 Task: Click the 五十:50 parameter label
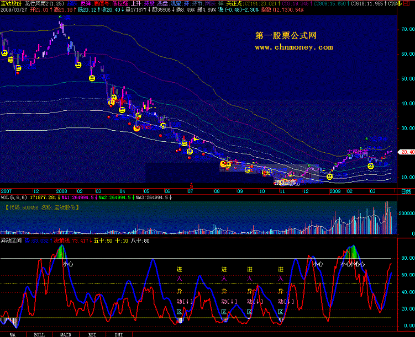pyautogui.click(x=103, y=240)
